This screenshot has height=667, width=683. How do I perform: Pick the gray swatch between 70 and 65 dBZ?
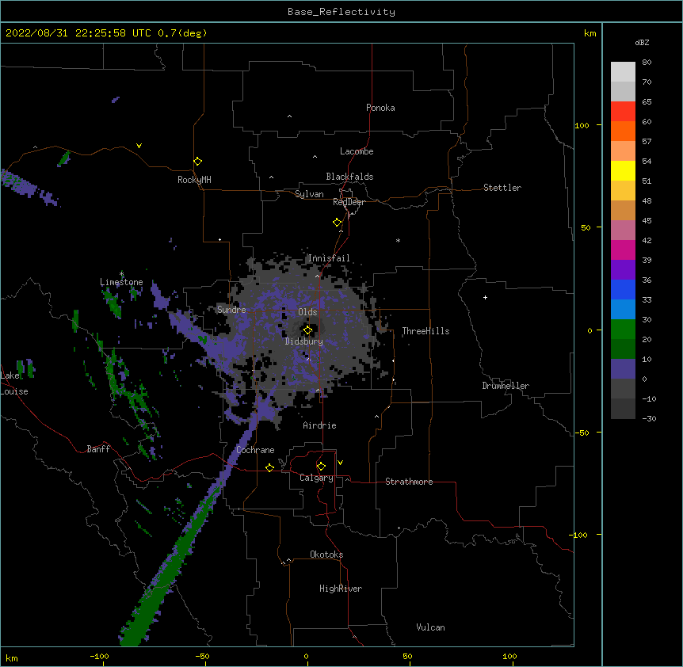pos(623,91)
